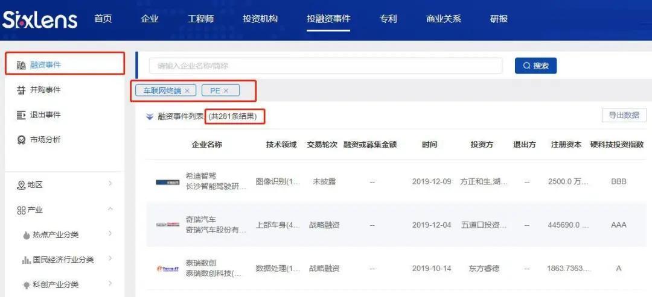Select the 投融资事件 nav tab

point(328,19)
